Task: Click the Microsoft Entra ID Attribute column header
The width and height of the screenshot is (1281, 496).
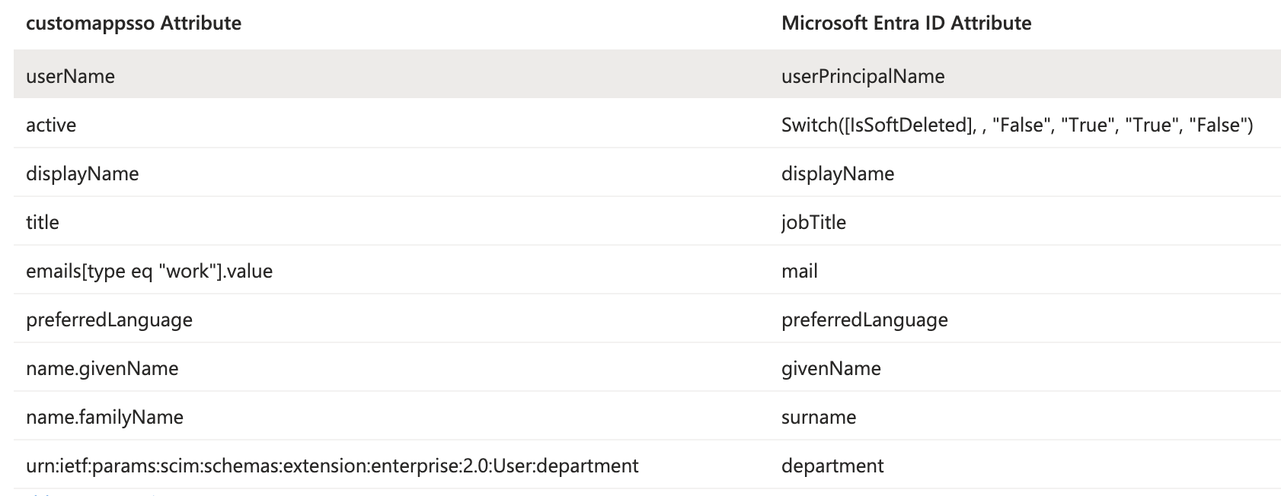Action: tap(906, 24)
